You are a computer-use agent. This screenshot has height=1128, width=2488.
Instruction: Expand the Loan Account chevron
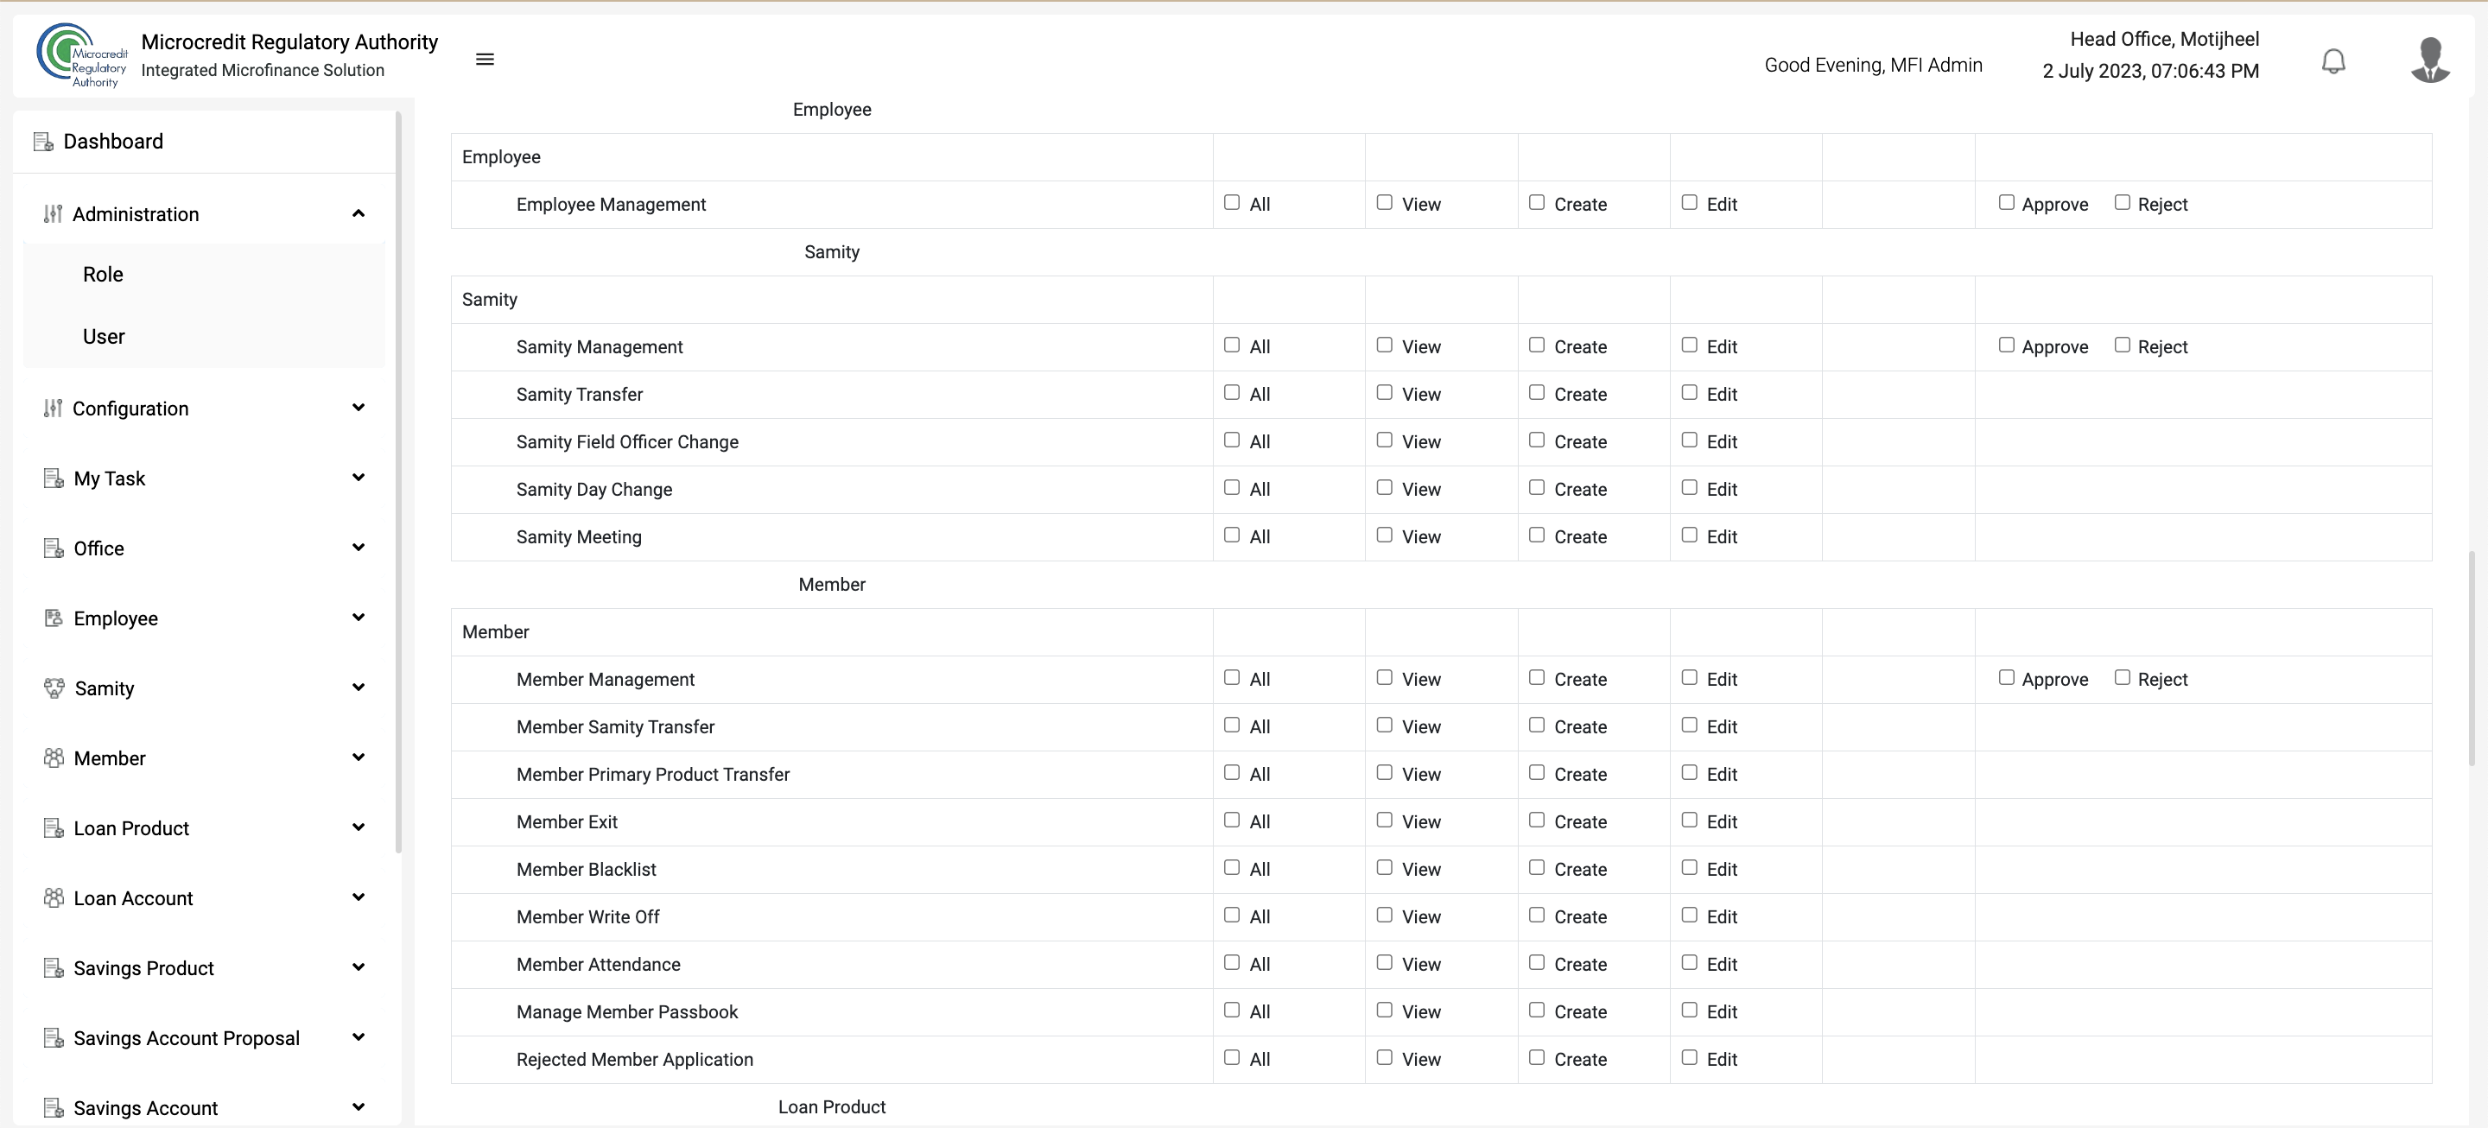pyautogui.click(x=359, y=897)
